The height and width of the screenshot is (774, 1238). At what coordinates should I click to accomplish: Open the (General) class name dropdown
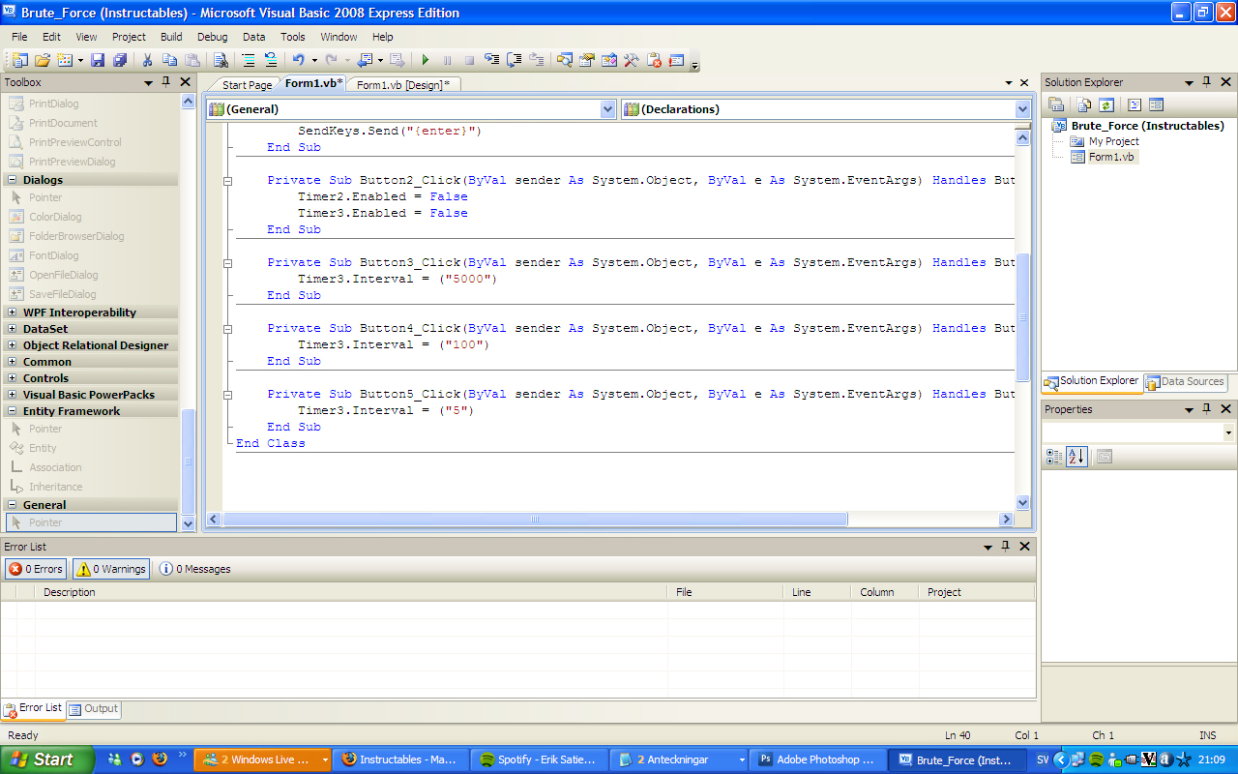pyautogui.click(x=608, y=109)
